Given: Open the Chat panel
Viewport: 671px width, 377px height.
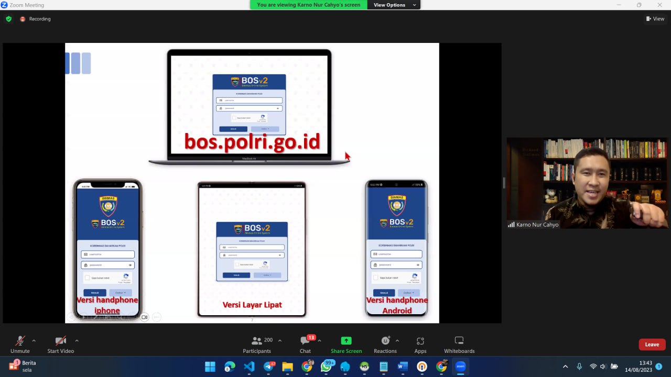Looking at the screenshot, I should point(305,341).
